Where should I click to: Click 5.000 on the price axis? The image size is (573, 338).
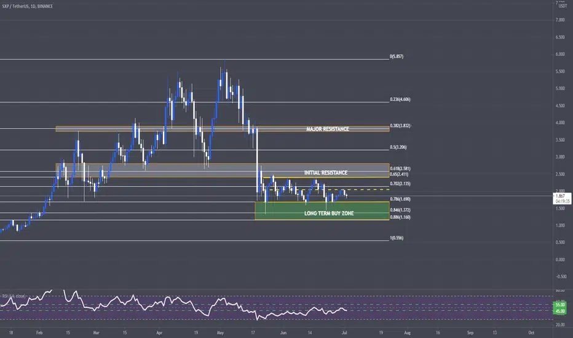tap(560, 88)
